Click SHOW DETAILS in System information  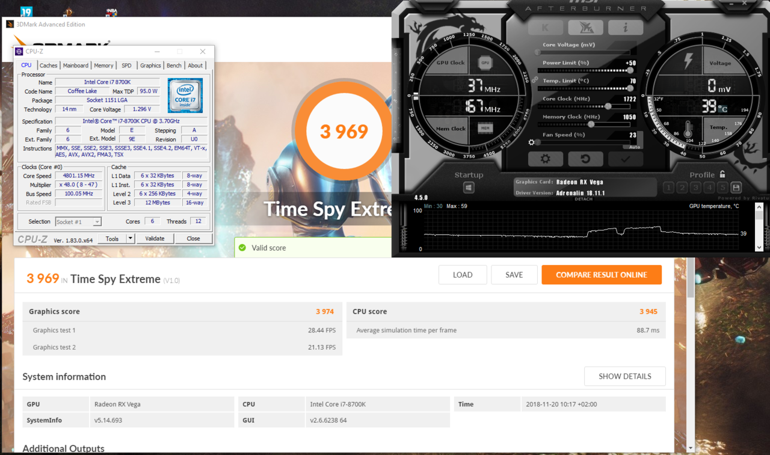[625, 376]
